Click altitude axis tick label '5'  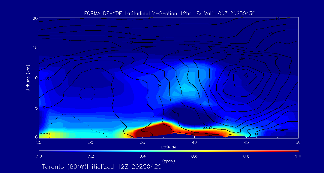pos(36,108)
